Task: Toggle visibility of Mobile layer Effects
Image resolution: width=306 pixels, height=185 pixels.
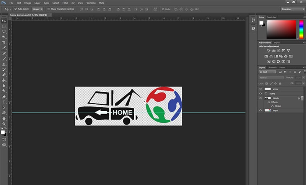Action: (x=269, y=102)
